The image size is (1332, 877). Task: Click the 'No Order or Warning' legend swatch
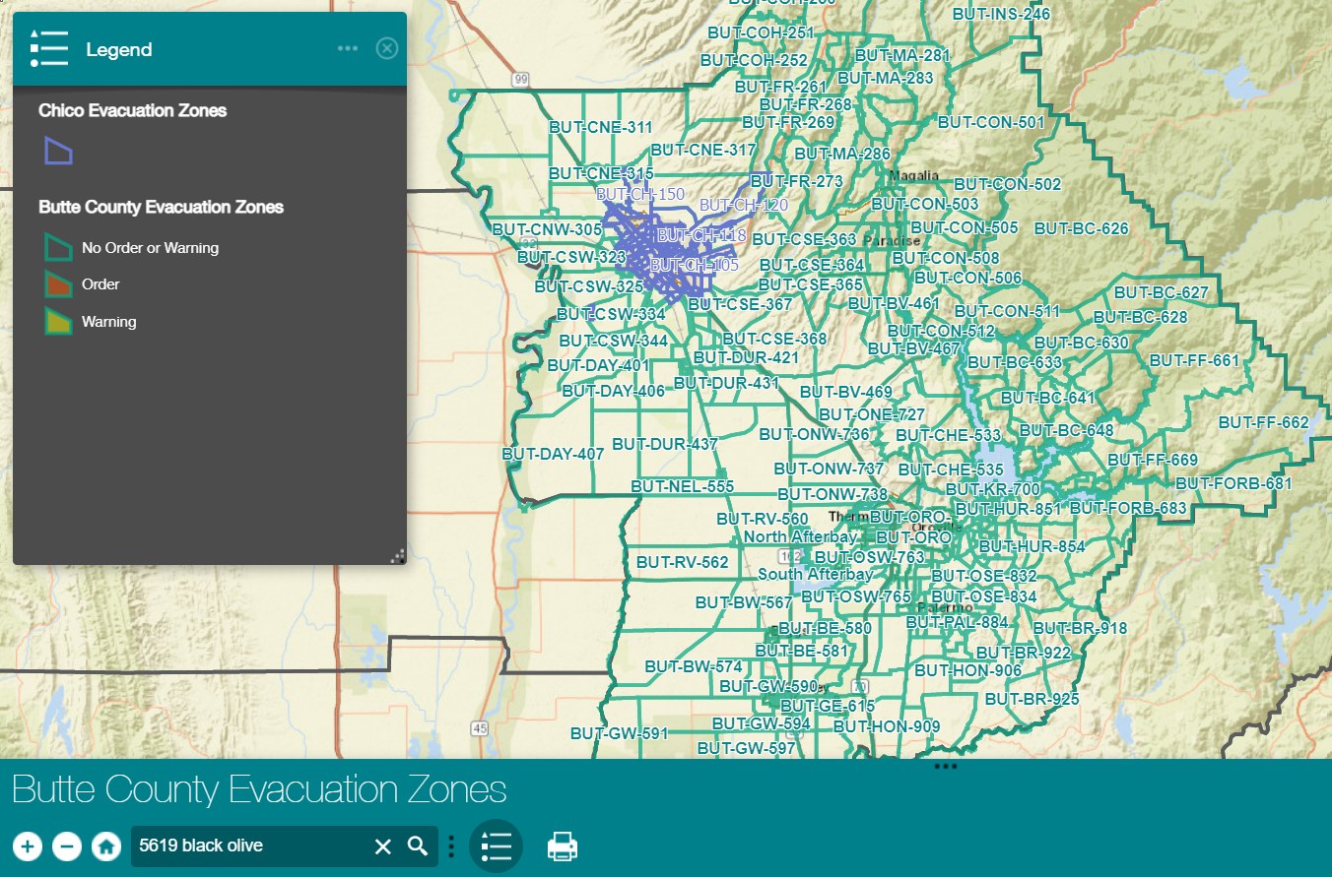point(58,247)
